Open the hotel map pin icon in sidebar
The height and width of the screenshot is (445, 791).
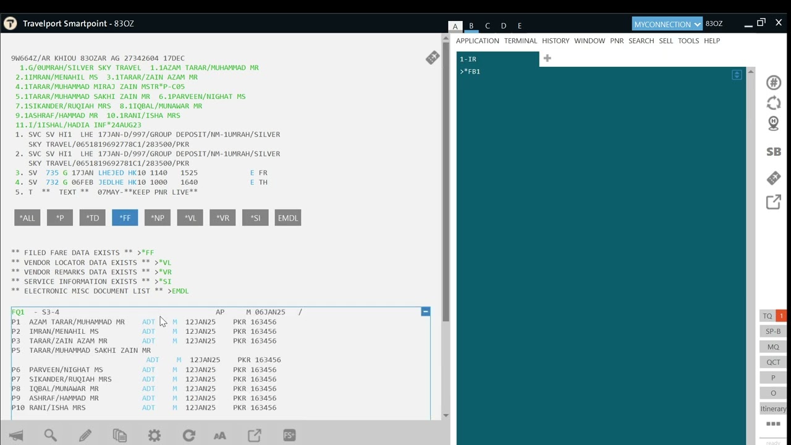tap(774, 124)
